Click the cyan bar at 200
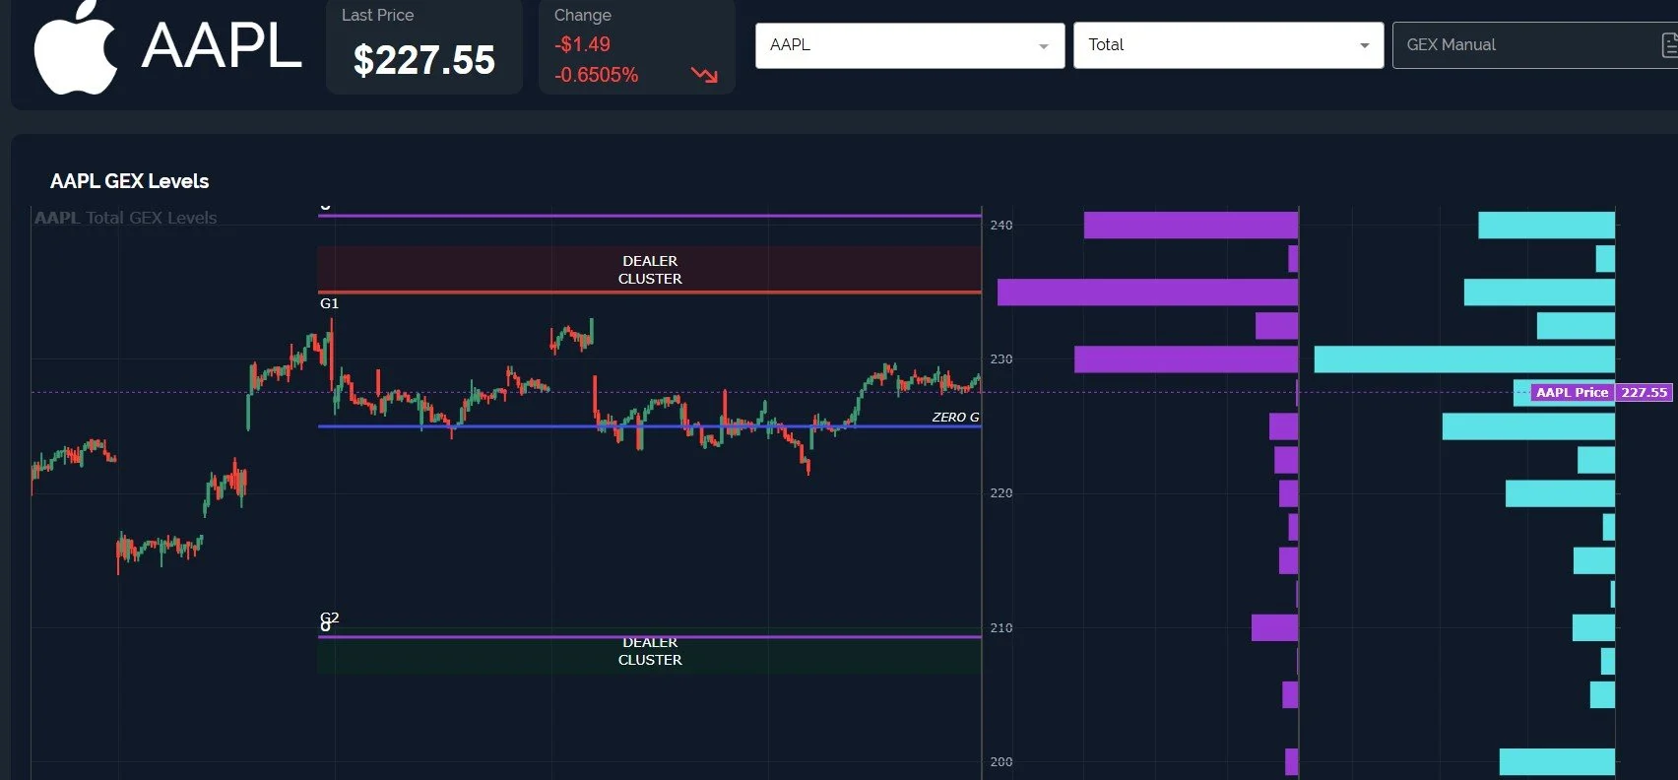The image size is (1678, 780). 1557,761
